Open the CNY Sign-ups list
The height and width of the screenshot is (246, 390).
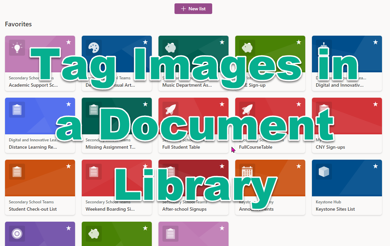pos(330,147)
